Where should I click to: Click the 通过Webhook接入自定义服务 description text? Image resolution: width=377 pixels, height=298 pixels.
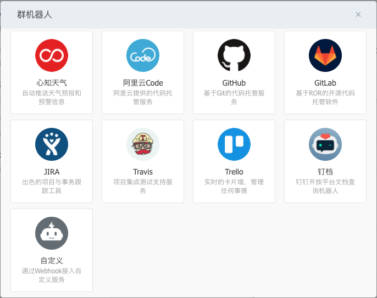pos(52,275)
